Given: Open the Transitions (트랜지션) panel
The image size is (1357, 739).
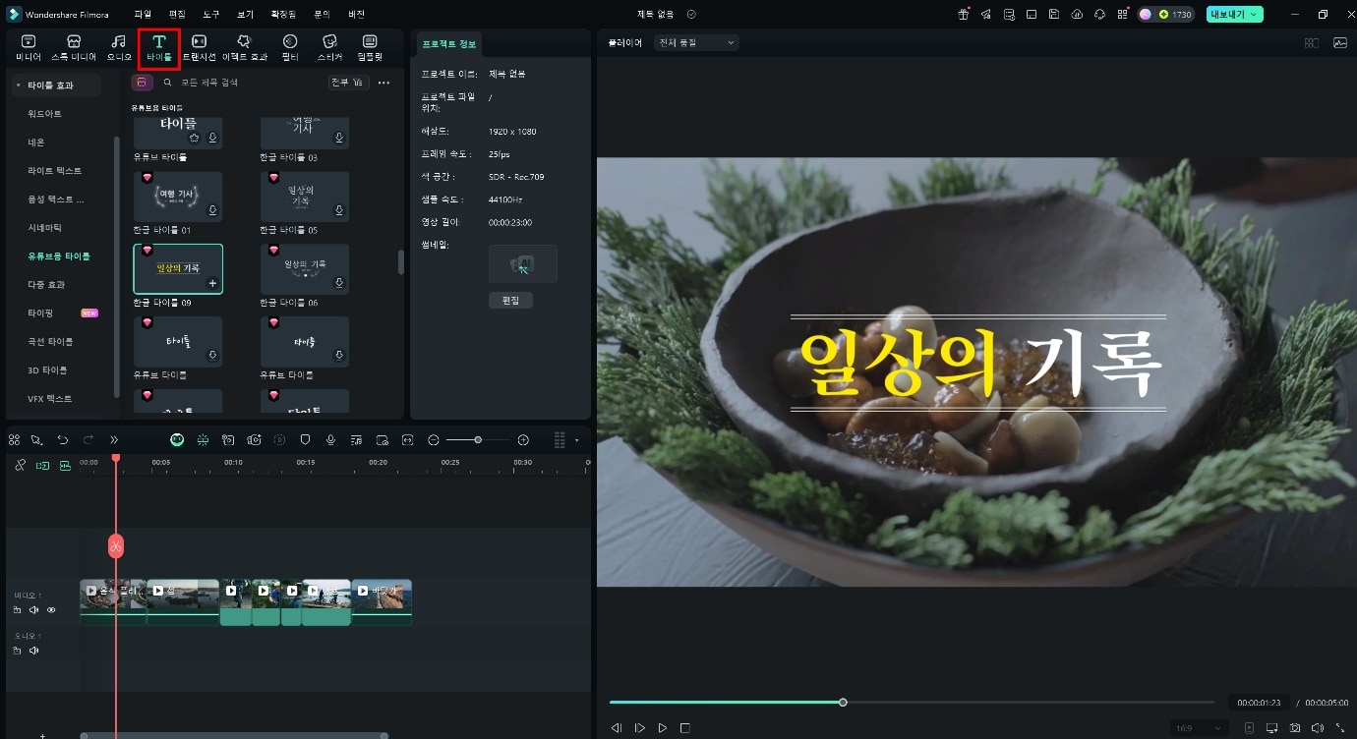Looking at the screenshot, I should [199, 46].
